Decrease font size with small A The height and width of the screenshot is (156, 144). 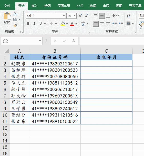point(86,16)
